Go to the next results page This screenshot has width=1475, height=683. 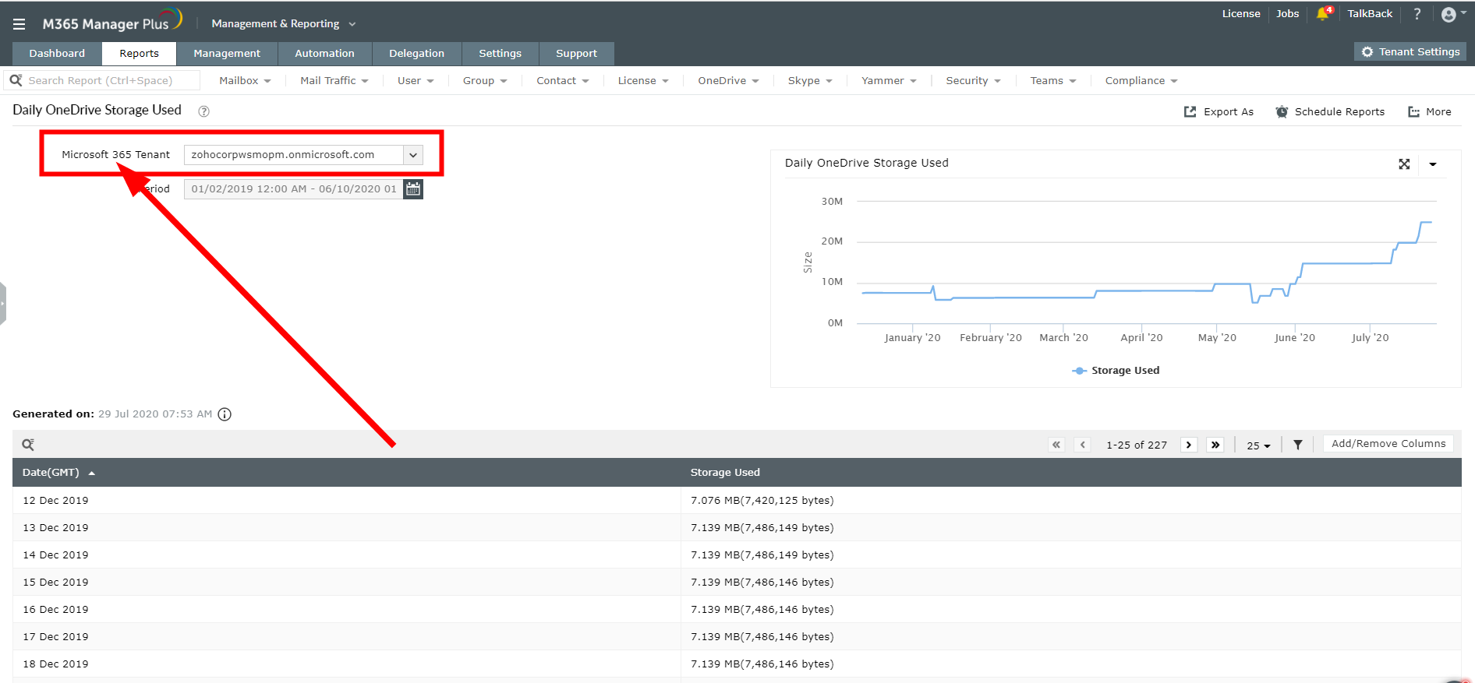coord(1189,445)
